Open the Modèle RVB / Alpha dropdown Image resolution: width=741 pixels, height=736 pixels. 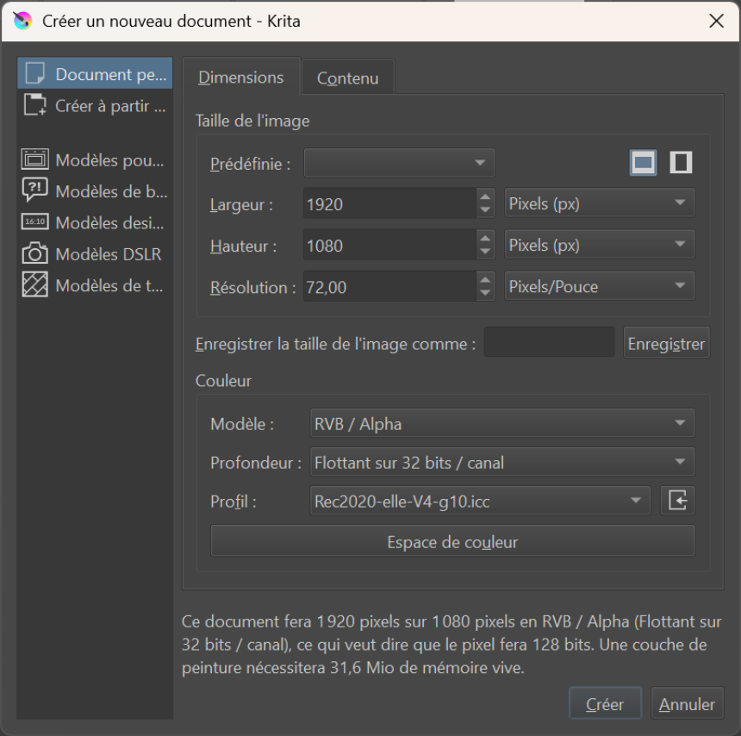(500, 423)
